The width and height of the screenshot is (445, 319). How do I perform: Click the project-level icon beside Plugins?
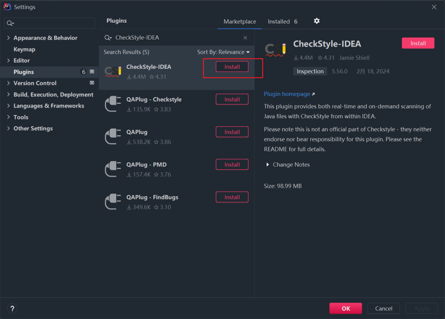pos(92,72)
